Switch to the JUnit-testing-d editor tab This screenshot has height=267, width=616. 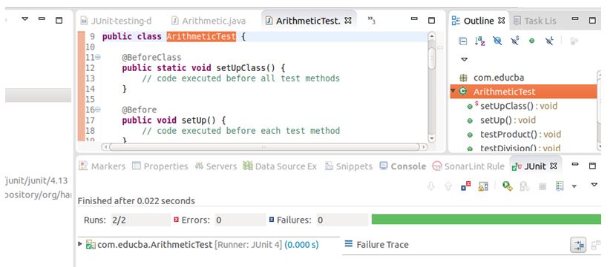tap(116, 21)
